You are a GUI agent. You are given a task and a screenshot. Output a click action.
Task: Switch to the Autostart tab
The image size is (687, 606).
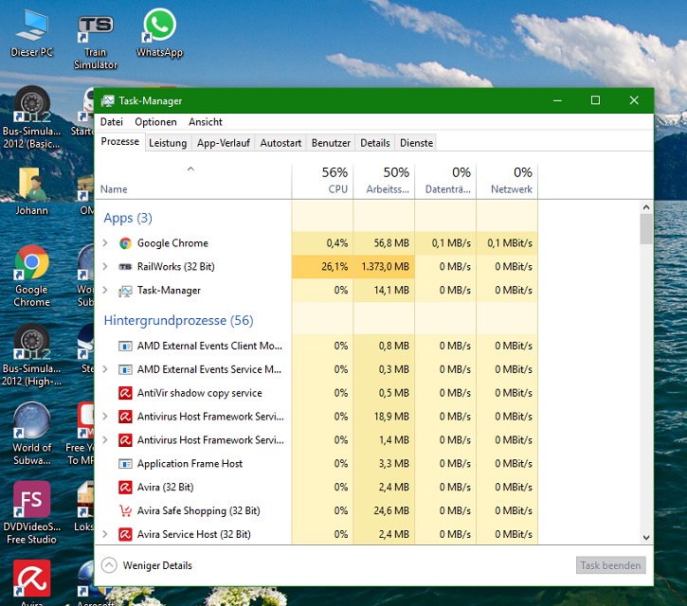[x=280, y=143]
